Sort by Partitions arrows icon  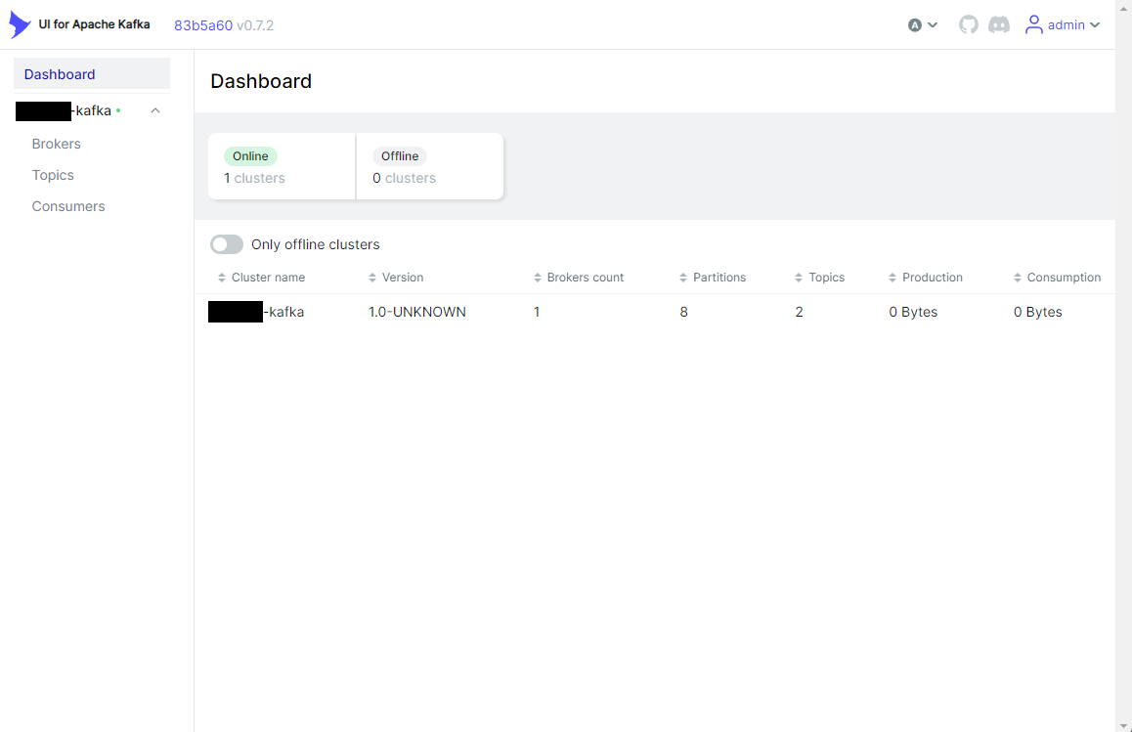(683, 278)
